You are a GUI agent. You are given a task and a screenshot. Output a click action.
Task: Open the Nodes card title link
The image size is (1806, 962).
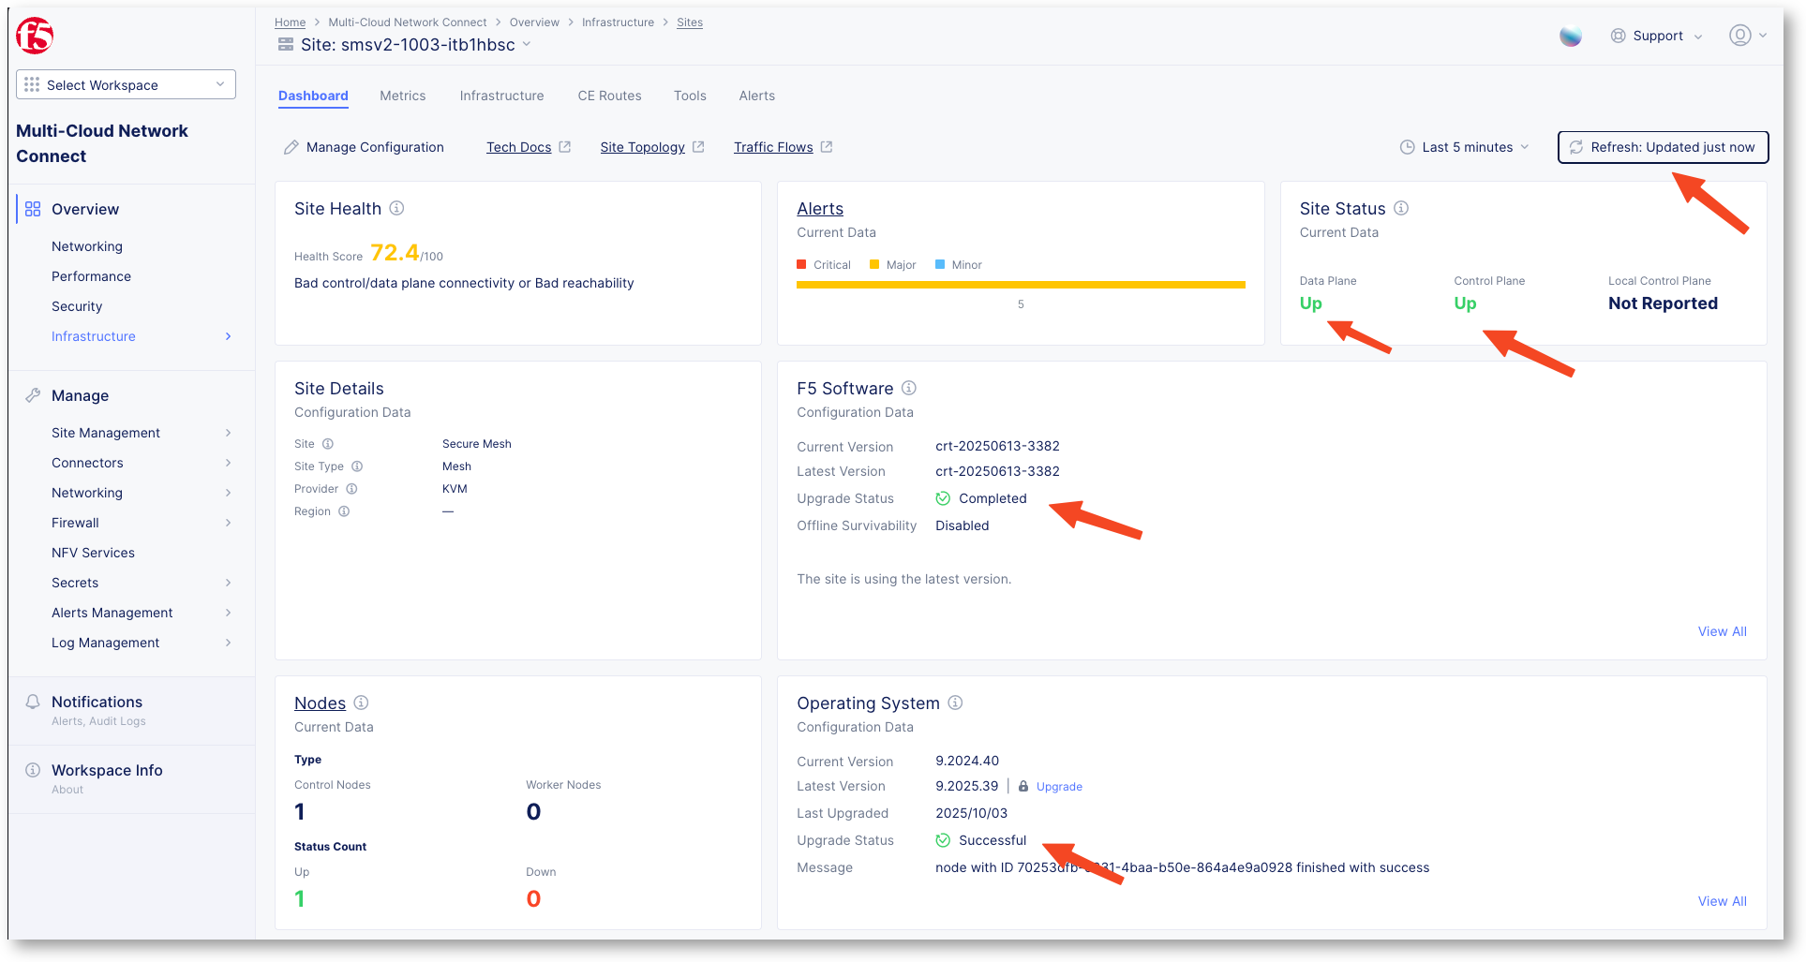[x=320, y=703]
